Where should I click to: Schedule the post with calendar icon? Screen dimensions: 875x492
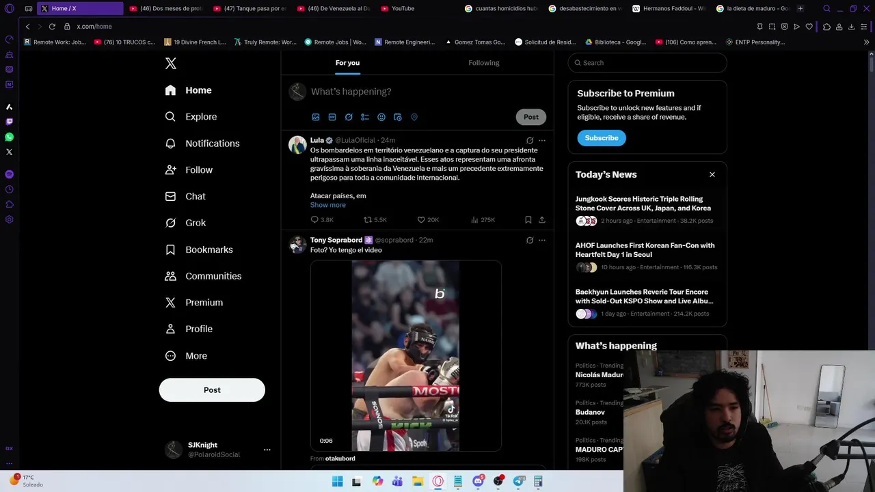click(398, 117)
